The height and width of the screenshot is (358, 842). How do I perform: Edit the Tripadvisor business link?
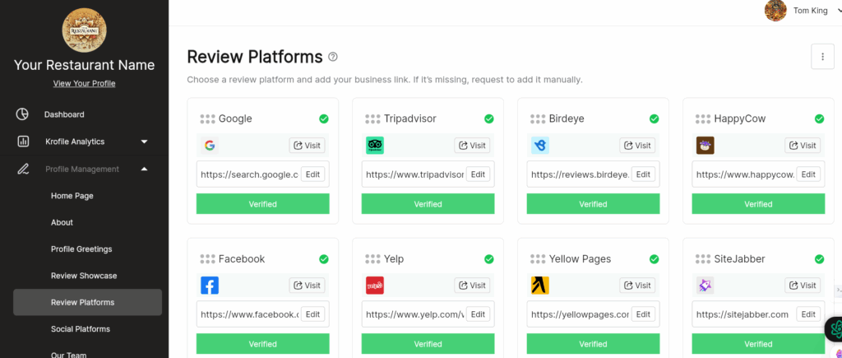[x=478, y=174]
